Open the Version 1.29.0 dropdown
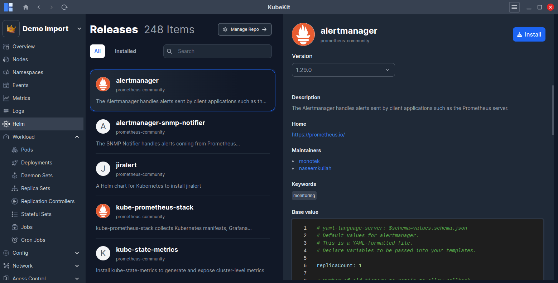The height and width of the screenshot is (283, 558). coord(343,70)
